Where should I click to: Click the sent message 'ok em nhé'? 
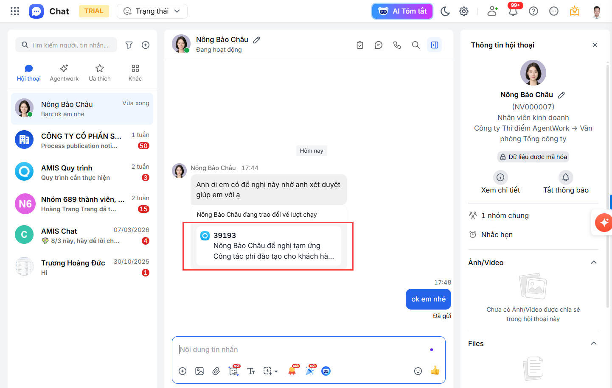tap(428, 299)
